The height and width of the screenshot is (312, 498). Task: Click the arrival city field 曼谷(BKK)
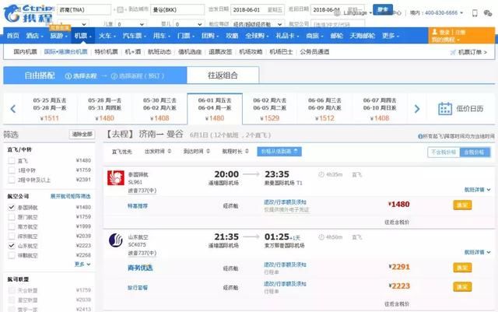click(177, 10)
